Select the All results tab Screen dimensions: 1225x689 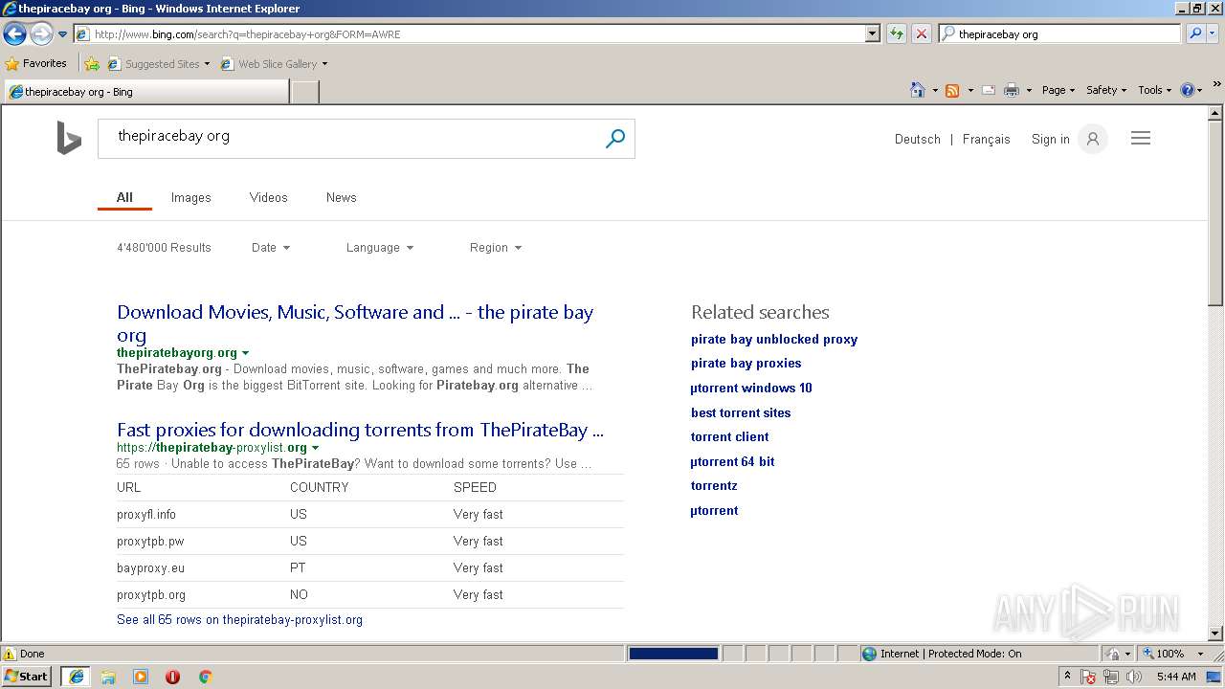124,197
